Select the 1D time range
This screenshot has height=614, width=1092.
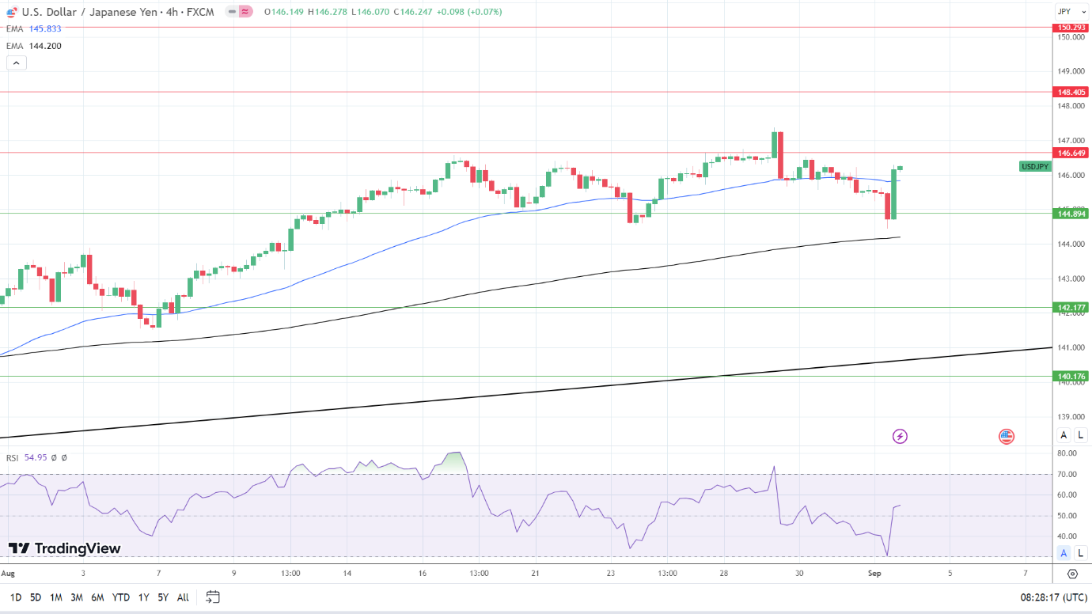pyautogui.click(x=15, y=597)
